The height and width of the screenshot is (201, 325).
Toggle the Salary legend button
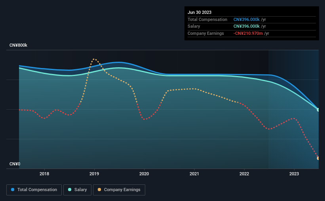(x=77, y=190)
